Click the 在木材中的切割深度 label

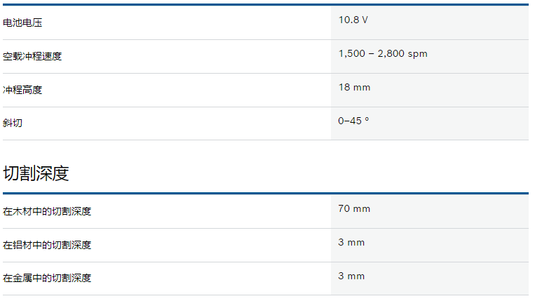click(47, 211)
